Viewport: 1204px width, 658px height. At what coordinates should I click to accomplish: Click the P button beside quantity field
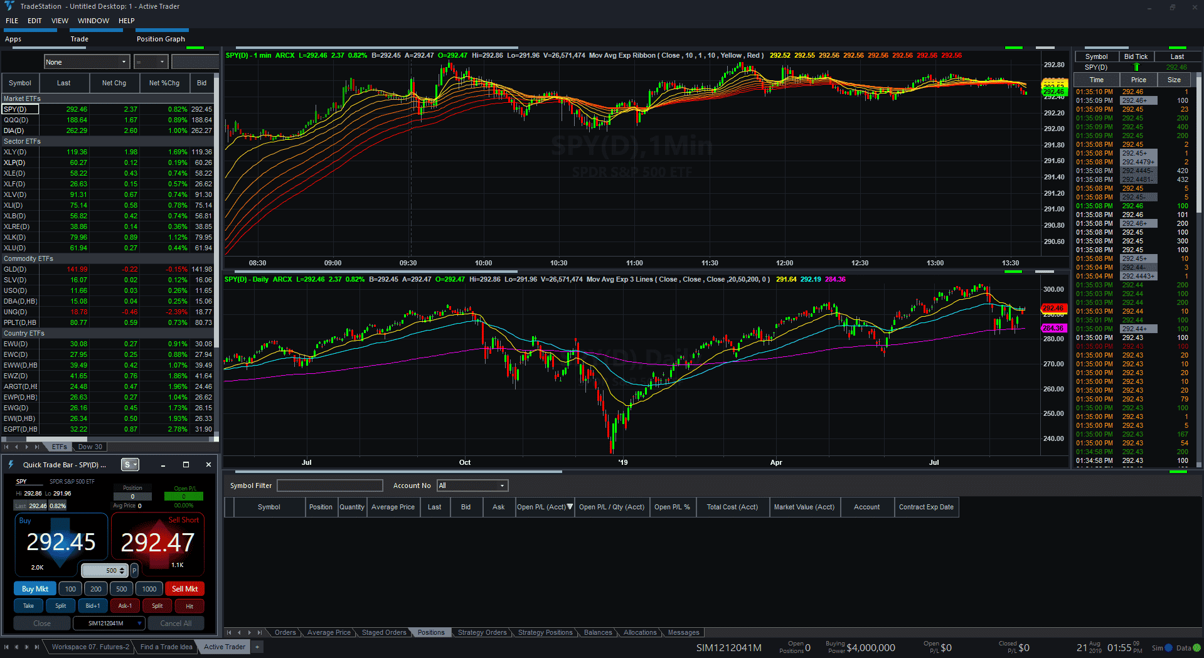pyautogui.click(x=134, y=571)
